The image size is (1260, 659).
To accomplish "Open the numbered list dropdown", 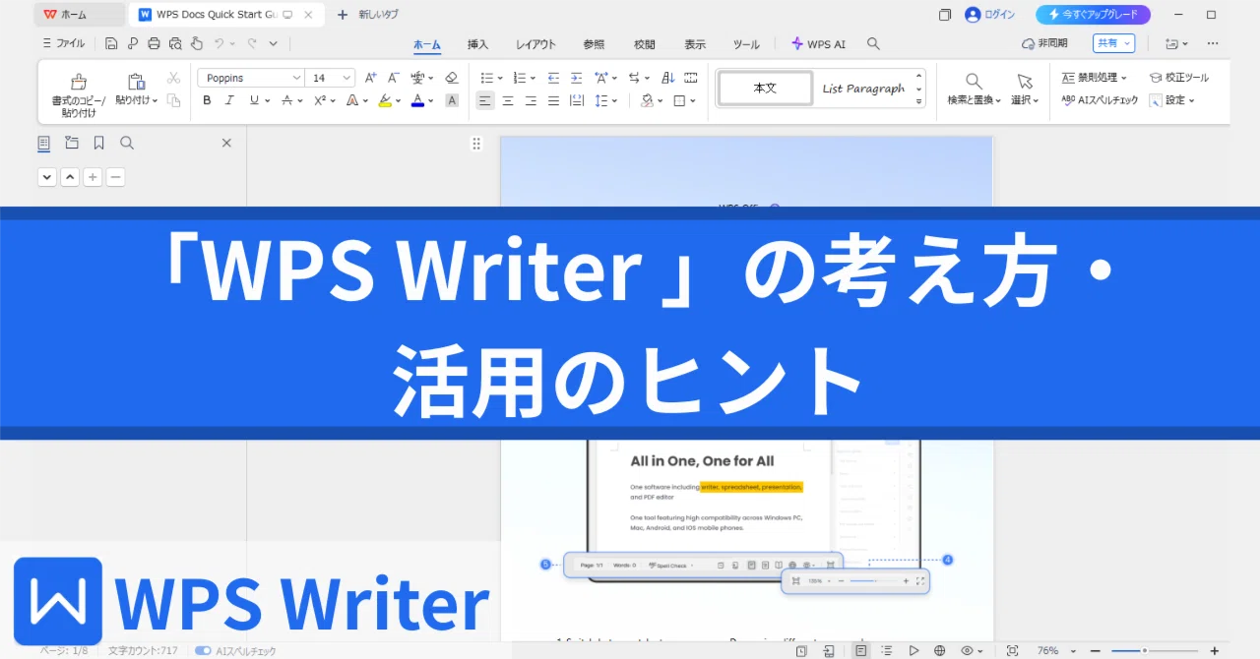I will coord(533,78).
